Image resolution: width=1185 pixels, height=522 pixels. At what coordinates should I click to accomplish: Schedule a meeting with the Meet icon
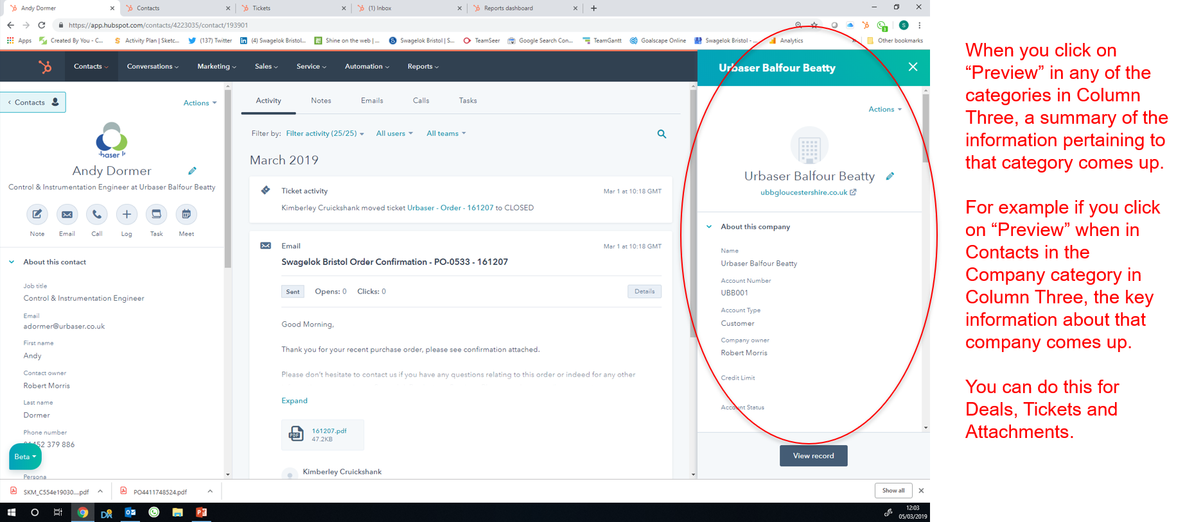point(186,214)
